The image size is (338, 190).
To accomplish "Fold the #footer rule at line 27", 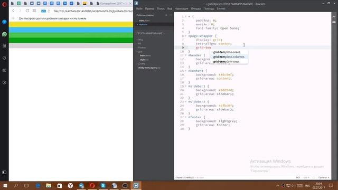I will [x=185, y=117].
